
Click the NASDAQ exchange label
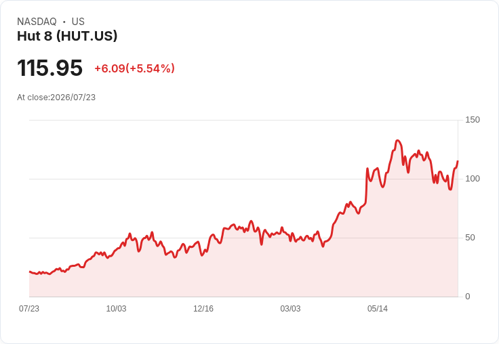37,22
